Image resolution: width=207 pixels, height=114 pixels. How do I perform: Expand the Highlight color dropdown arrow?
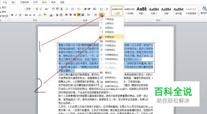[x=48, y=15]
